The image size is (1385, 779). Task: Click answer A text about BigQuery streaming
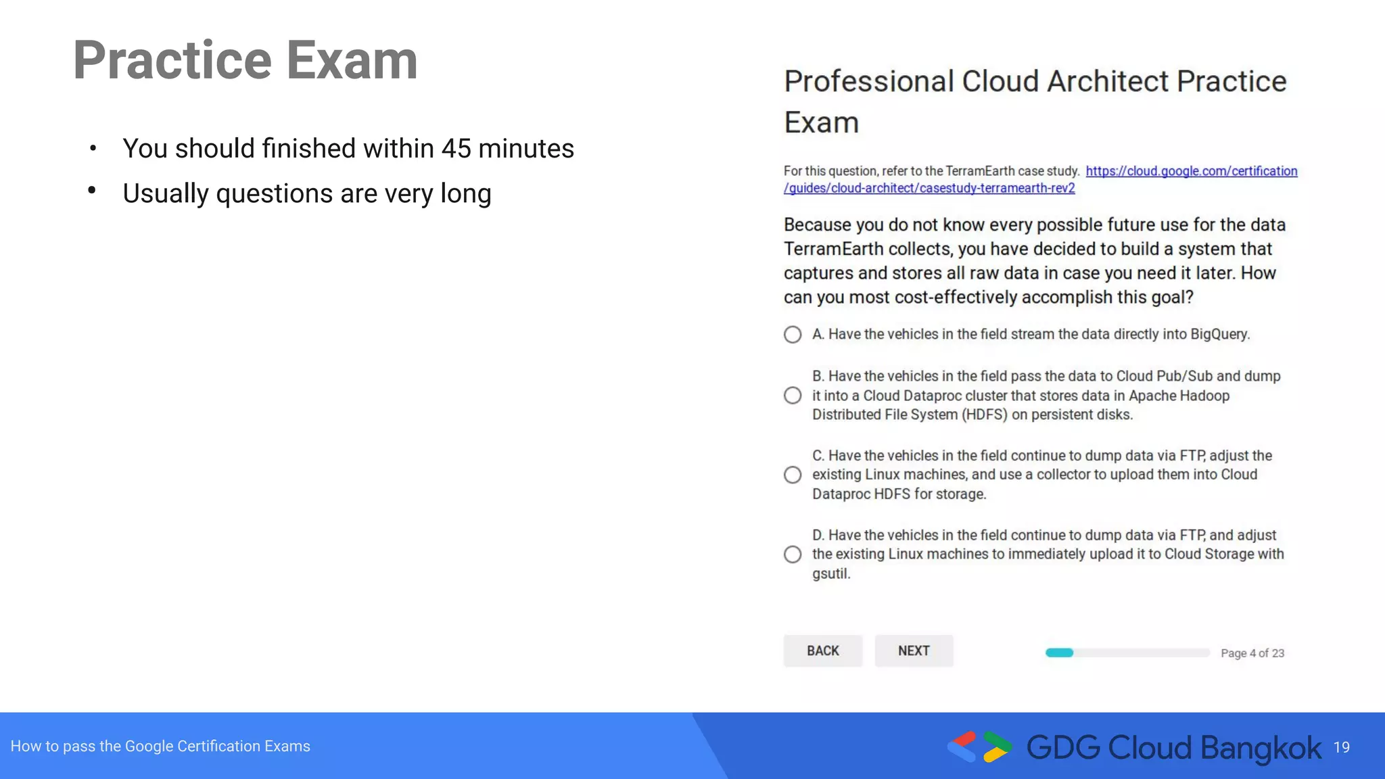[x=1031, y=334]
